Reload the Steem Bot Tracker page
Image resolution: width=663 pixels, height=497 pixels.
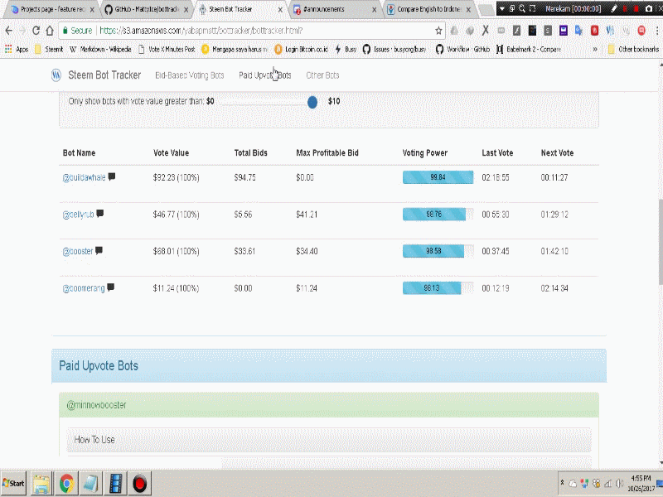point(36,31)
